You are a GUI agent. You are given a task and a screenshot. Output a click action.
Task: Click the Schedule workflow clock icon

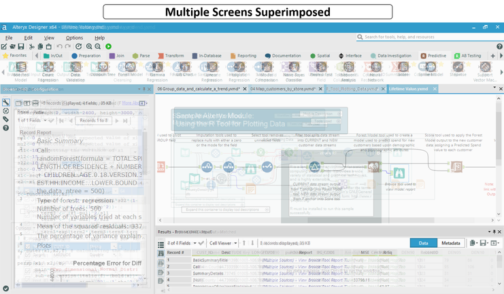tap(78, 47)
